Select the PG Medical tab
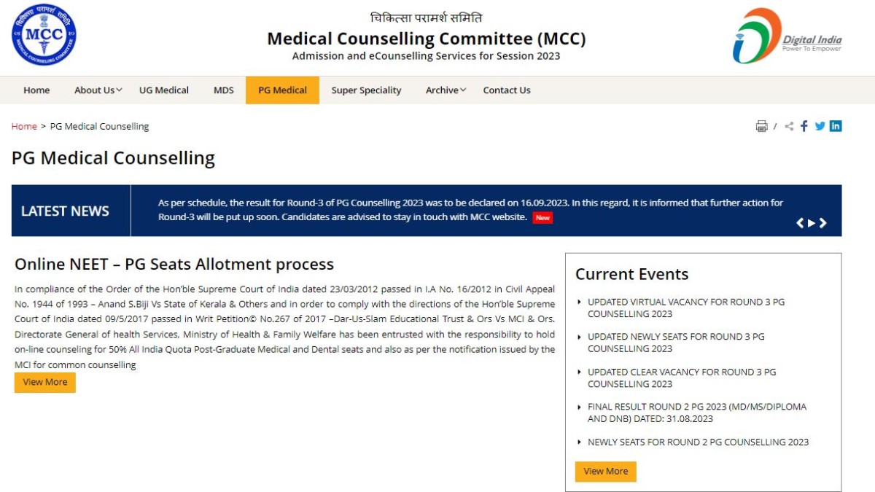The height and width of the screenshot is (492, 875). (x=282, y=90)
